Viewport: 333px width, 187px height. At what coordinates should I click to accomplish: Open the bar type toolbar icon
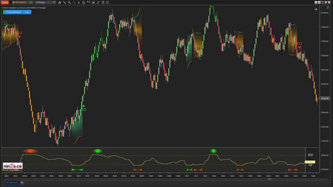(60, 2)
